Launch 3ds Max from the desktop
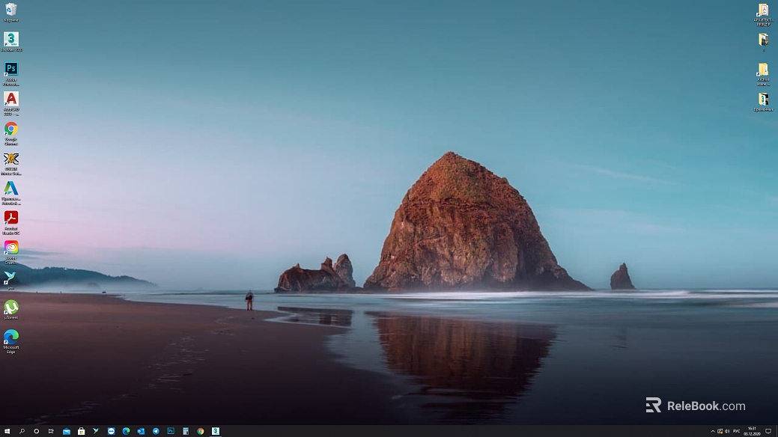 (10, 39)
